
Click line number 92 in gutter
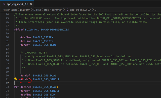7,83
